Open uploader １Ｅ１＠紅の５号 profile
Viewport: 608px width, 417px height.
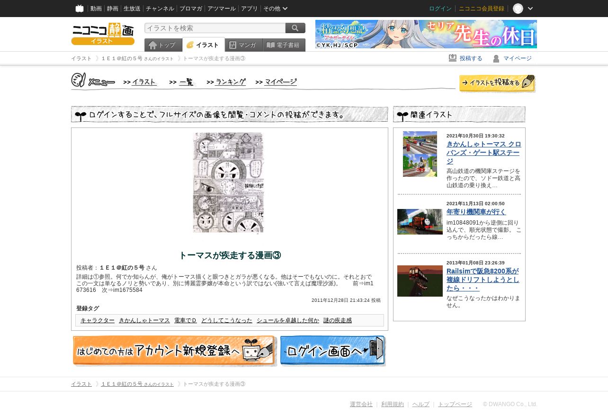coord(122,268)
